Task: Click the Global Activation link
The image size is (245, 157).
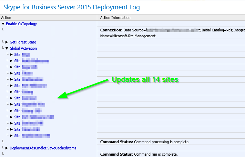Action: pyautogui.click(x=23, y=48)
